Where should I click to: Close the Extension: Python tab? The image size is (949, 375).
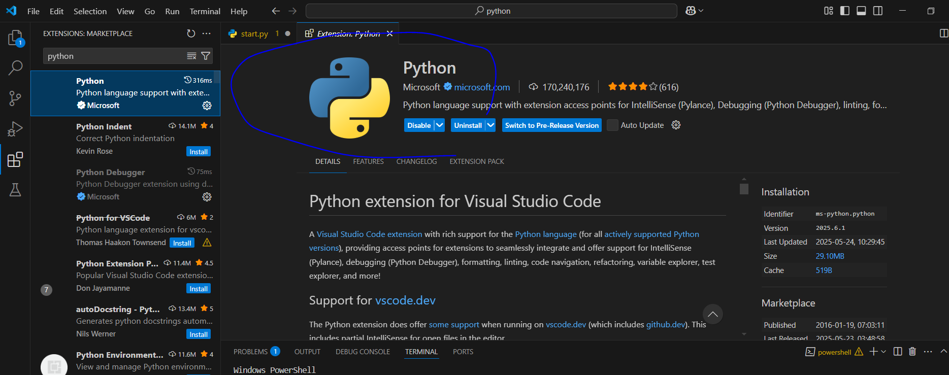point(389,33)
